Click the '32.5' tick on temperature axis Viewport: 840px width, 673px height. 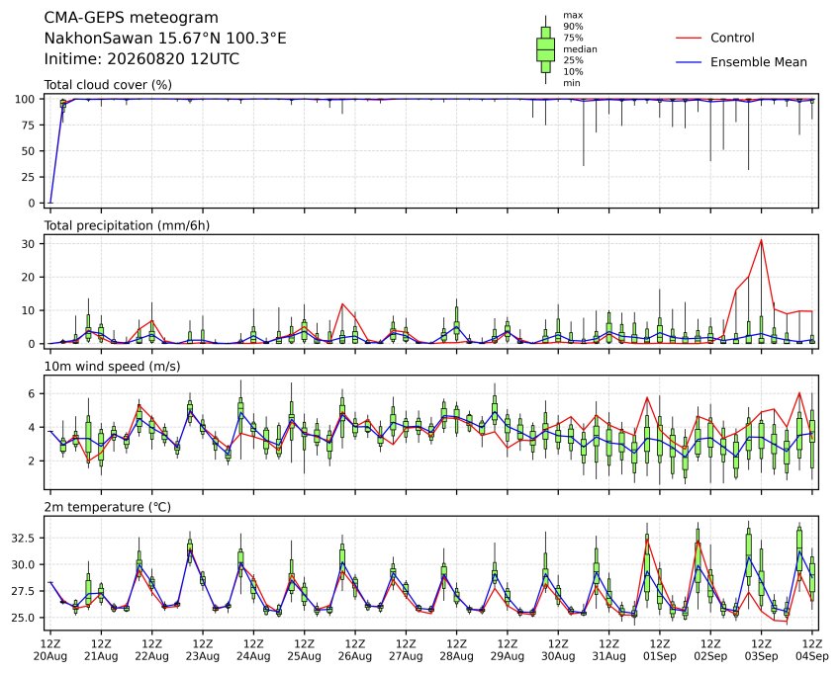[x=23, y=538]
